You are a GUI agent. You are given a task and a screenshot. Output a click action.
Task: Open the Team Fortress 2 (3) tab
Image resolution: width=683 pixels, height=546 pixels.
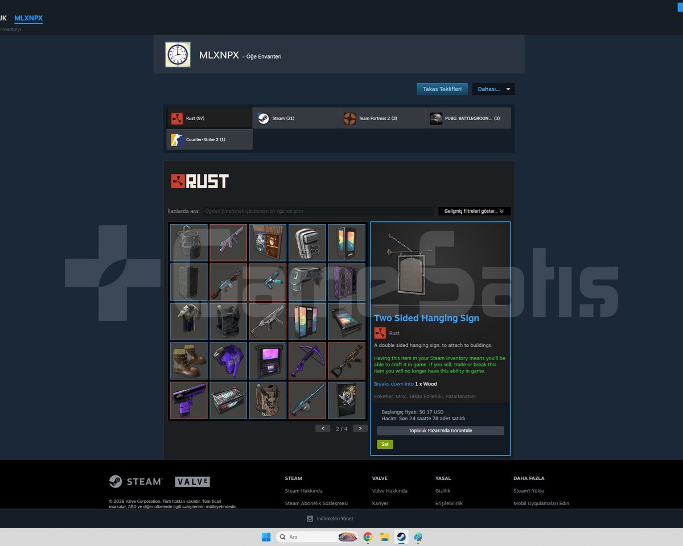point(382,118)
